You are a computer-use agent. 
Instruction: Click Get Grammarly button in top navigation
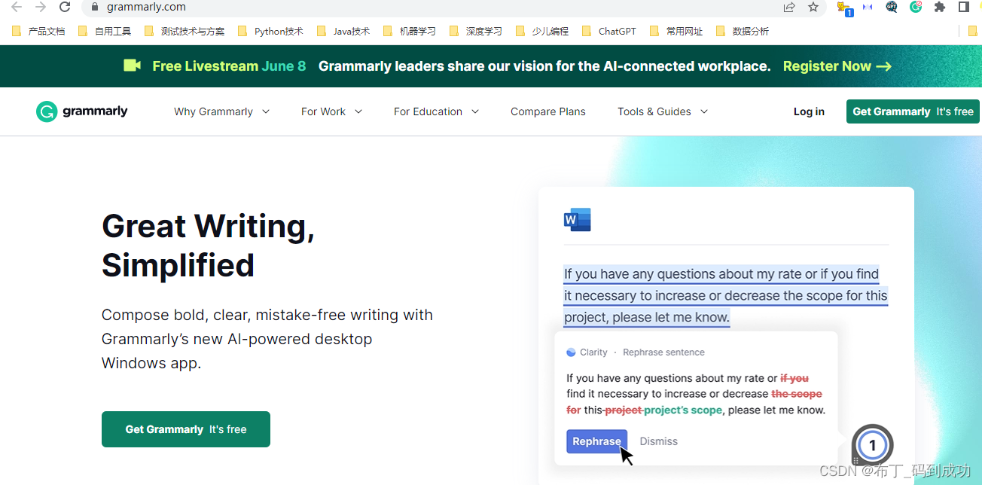point(913,111)
